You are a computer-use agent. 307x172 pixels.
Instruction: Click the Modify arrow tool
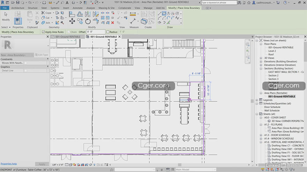[x=6, y=16]
